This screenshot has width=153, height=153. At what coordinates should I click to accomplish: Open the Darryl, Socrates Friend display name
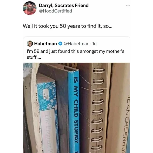tap(63, 5)
